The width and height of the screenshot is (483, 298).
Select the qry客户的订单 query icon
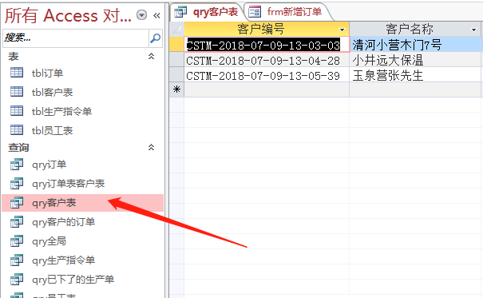(x=17, y=222)
